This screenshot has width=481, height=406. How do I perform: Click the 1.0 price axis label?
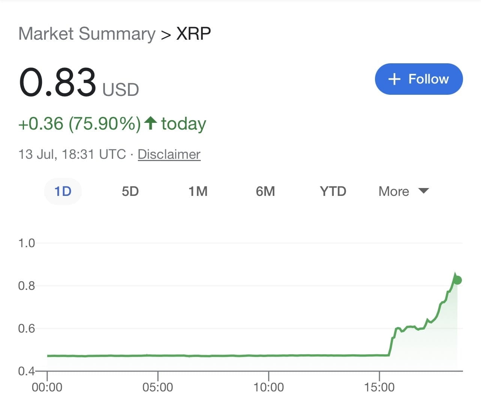click(x=26, y=243)
